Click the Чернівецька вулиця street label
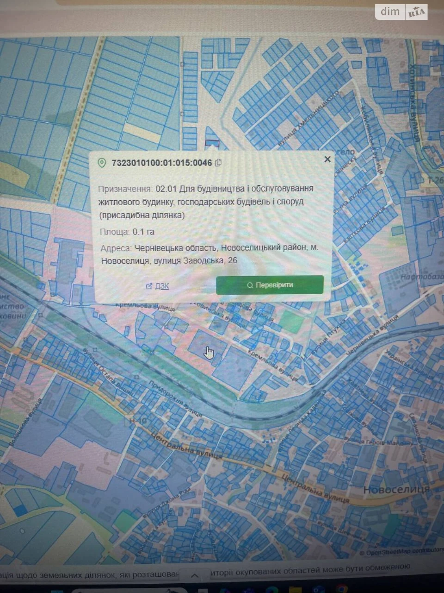The image size is (444, 593). point(372,335)
